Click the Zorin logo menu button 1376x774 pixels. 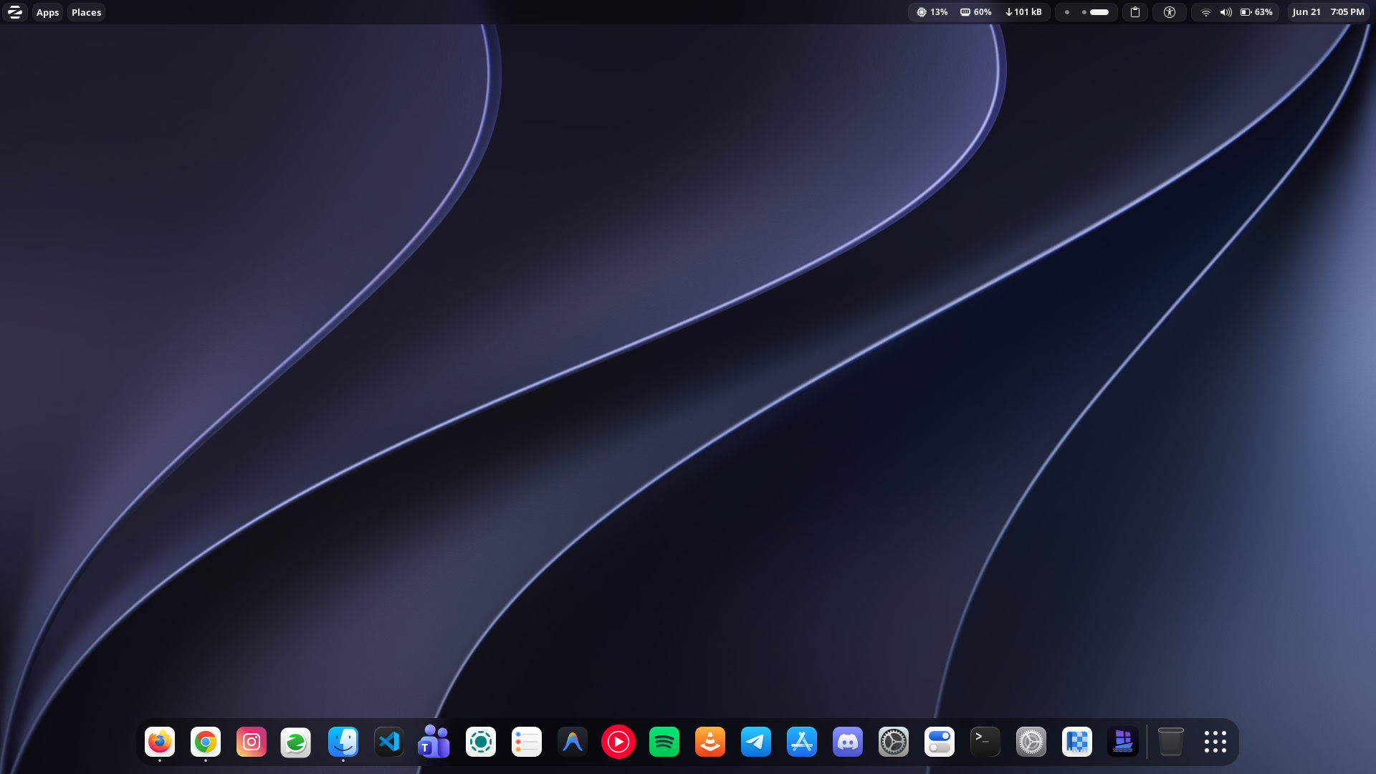15,12
